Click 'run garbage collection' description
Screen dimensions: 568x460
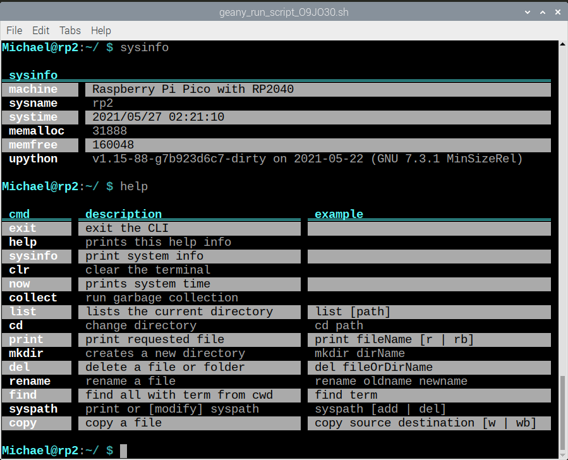pos(162,298)
